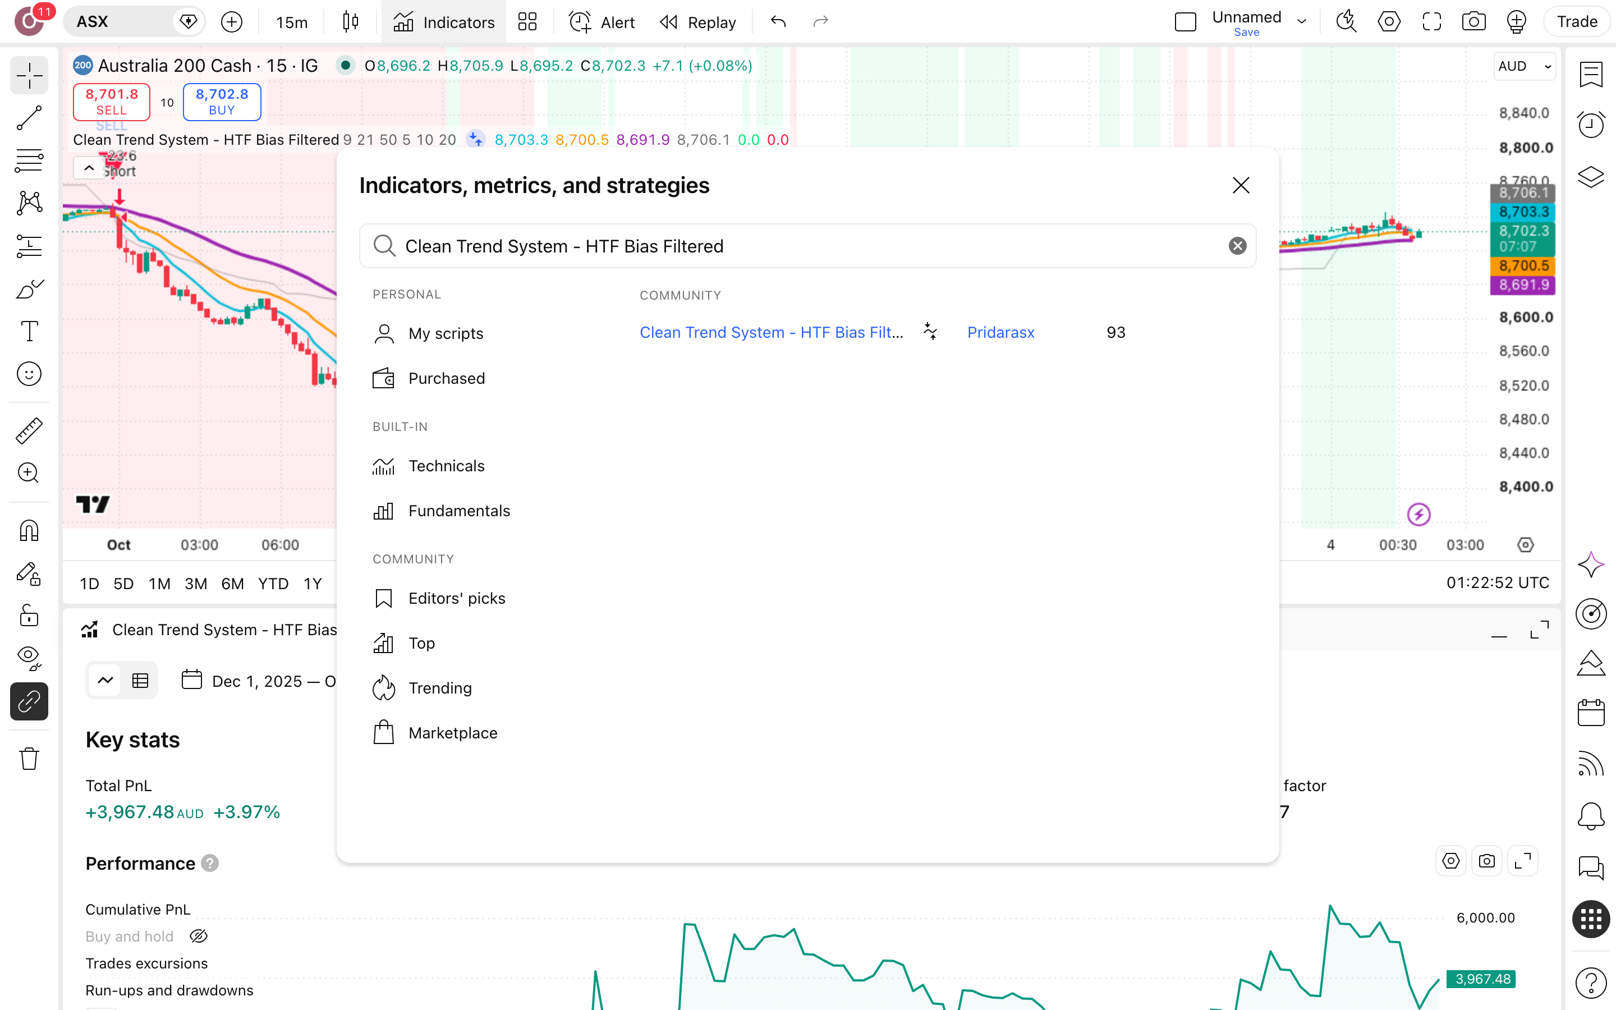The height and width of the screenshot is (1010, 1616).
Task: Switch strategy tester to table view
Action: [140, 681]
